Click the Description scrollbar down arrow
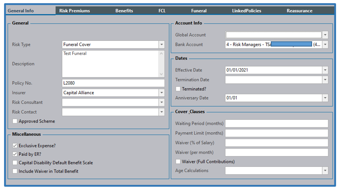This screenshot has height=189, width=341. point(161,74)
